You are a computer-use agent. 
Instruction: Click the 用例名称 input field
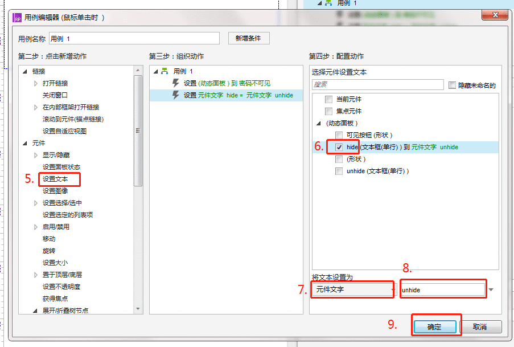pyautogui.click(x=134, y=38)
